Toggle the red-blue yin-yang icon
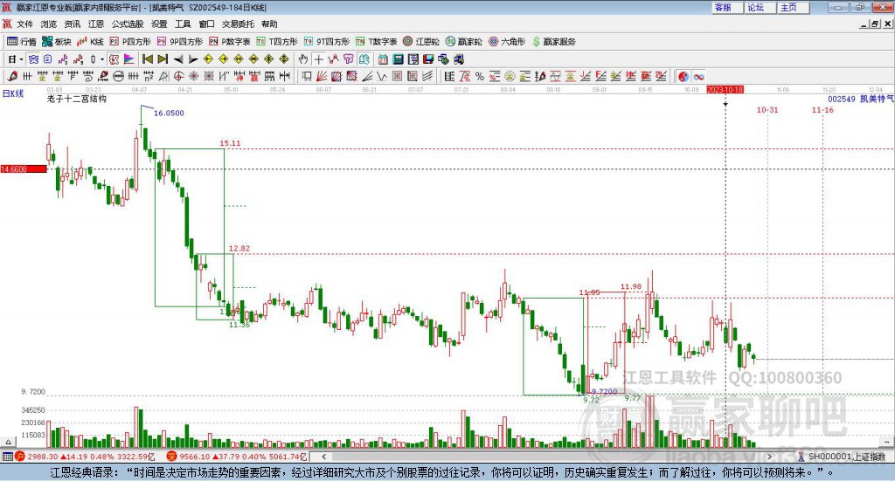895x481 pixels. coord(683,76)
